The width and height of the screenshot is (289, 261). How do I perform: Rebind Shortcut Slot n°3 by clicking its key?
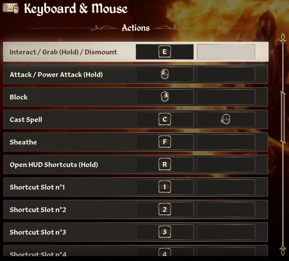point(164,232)
